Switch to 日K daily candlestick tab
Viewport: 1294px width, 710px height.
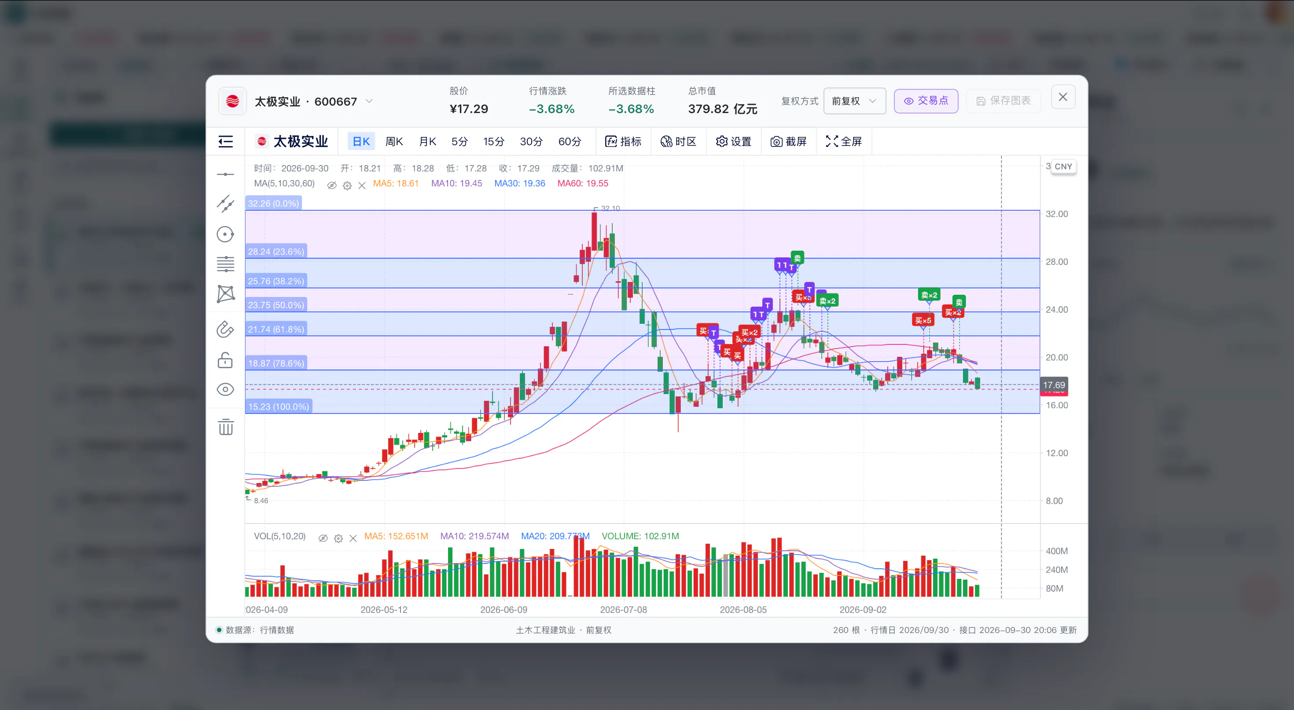coord(361,142)
